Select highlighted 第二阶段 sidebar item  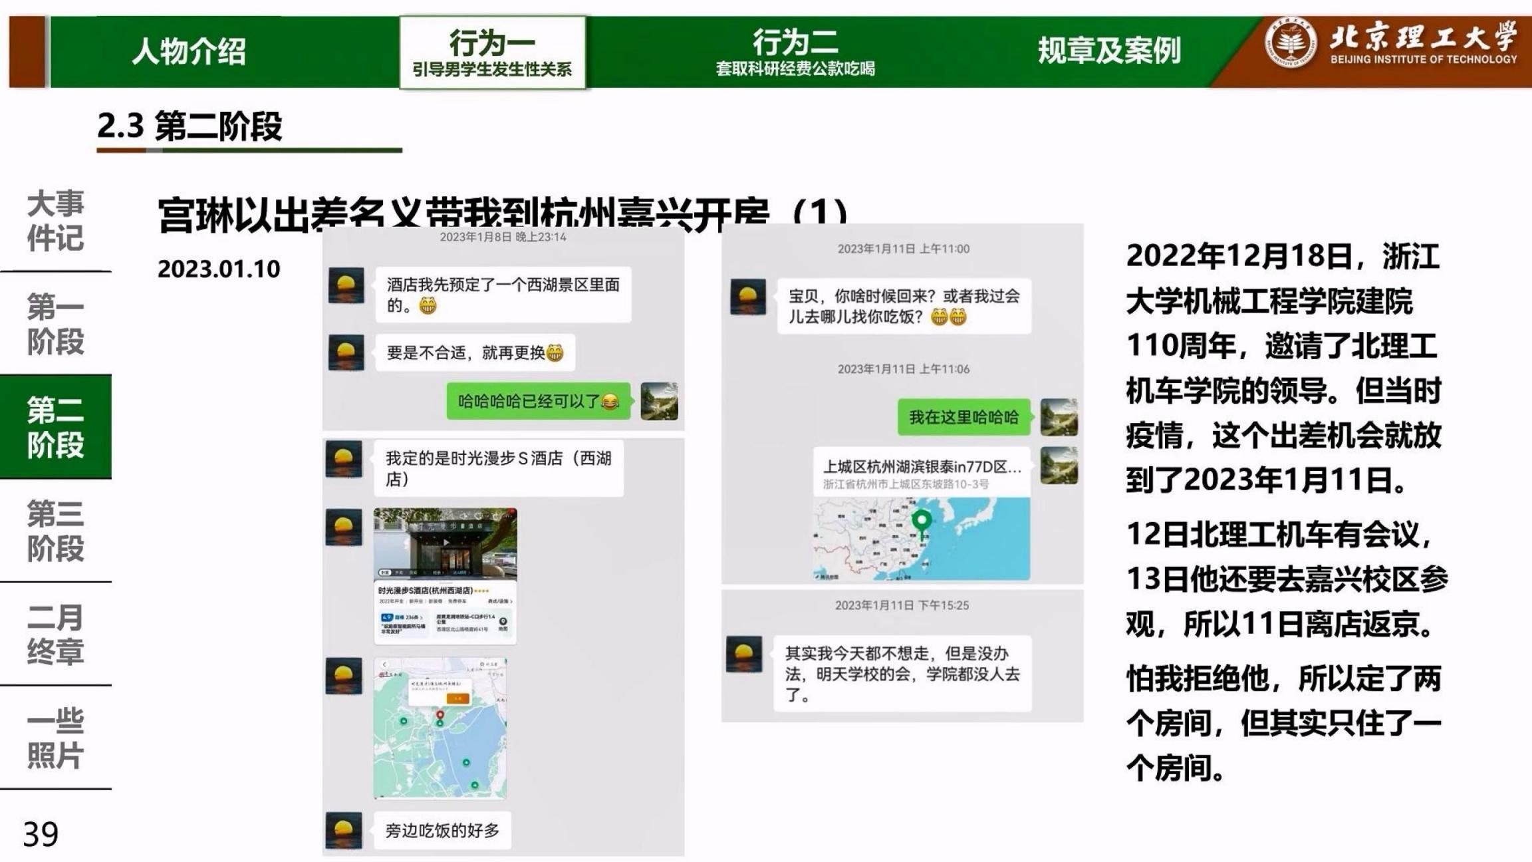[x=55, y=427]
